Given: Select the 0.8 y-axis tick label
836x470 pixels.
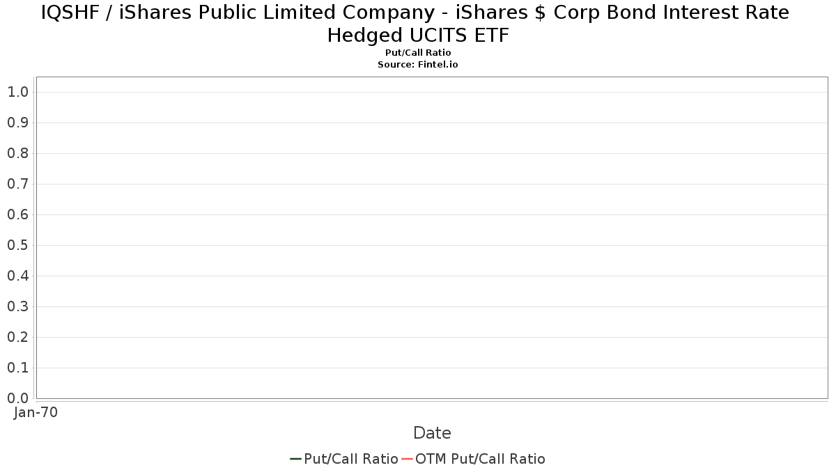Looking at the screenshot, I should pyautogui.click(x=18, y=153).
